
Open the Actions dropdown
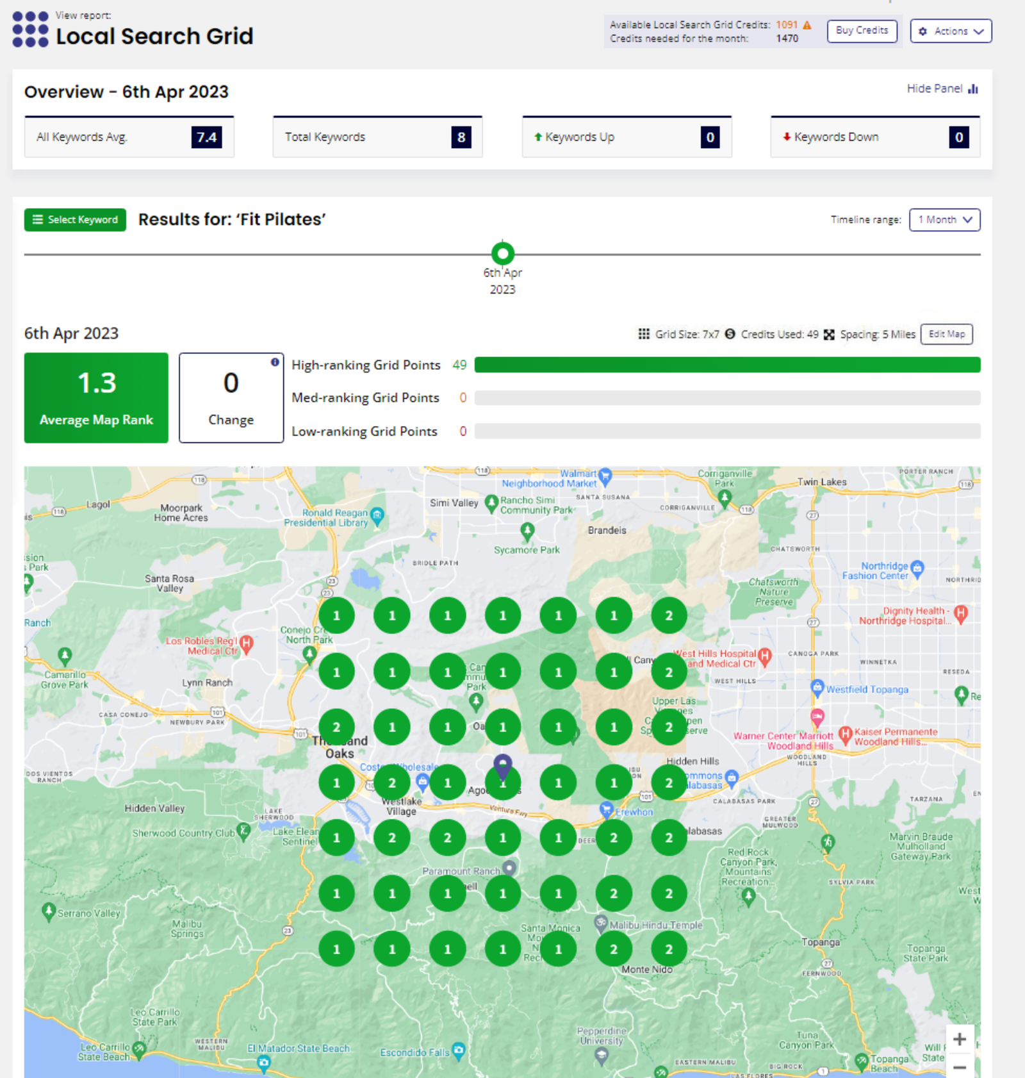point(951,31)
